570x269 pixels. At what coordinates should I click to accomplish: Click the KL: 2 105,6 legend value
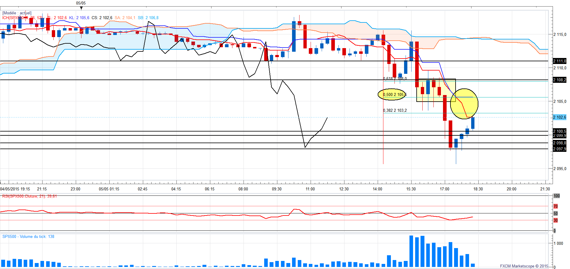pyautogui.click(x=79, y=18)
